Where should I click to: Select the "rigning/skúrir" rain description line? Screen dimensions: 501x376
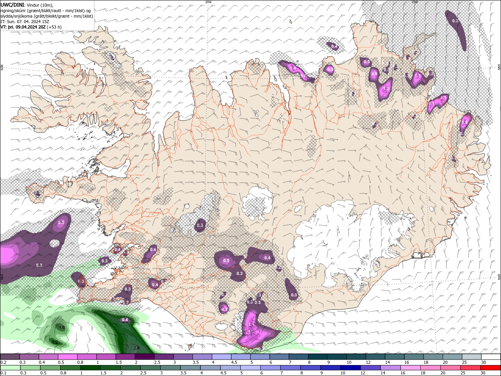click(46, 11)
